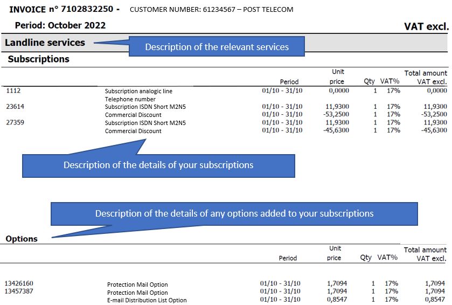Click subscription line number 23614
This screenshot has height=305, width=452.
15,107
